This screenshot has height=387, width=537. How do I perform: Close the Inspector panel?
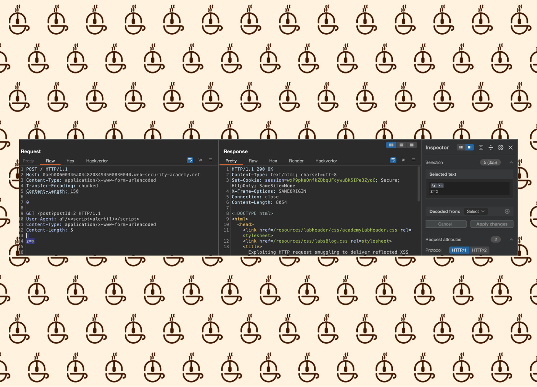point(510,147)
